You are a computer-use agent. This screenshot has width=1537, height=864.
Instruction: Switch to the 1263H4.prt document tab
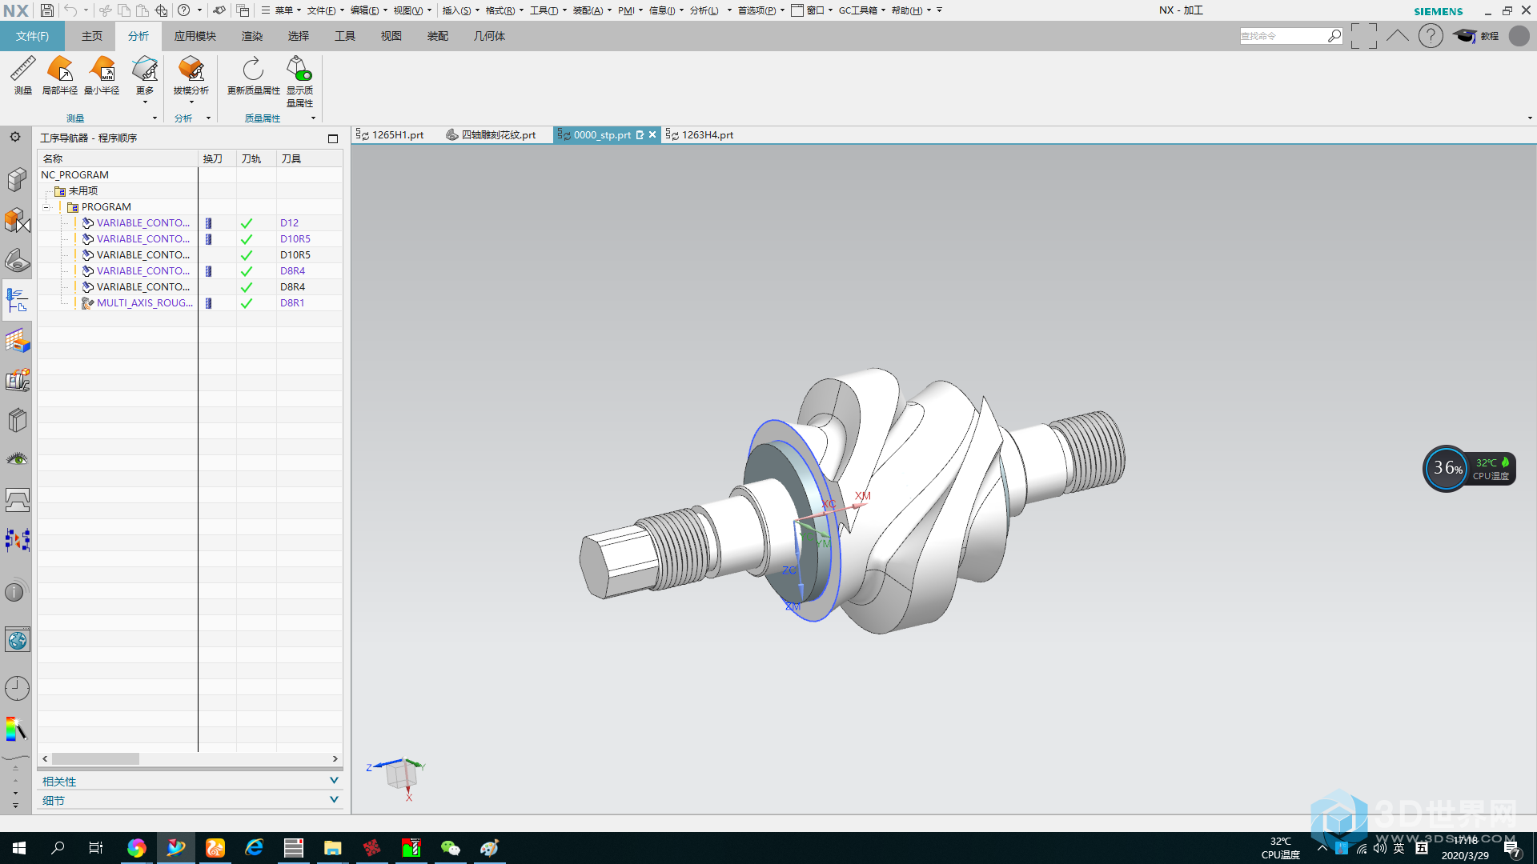[700, 135]
